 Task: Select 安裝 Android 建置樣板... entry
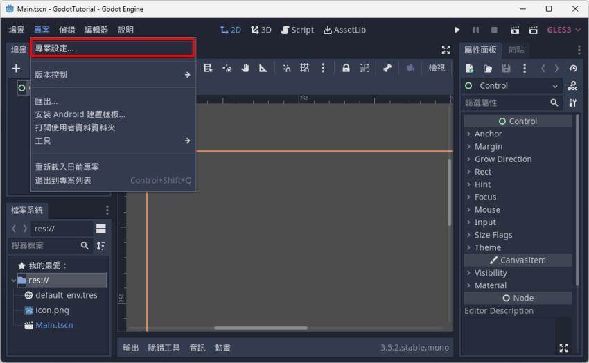click(x=113, y=114)
